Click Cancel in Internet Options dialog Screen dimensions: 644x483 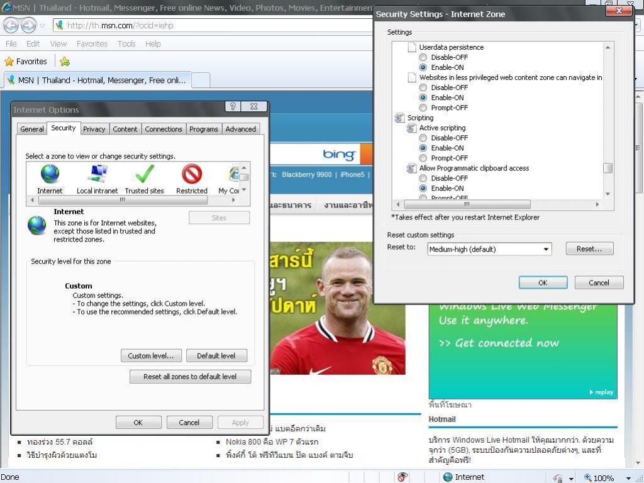pyautogui.click(x=189, y=423)
